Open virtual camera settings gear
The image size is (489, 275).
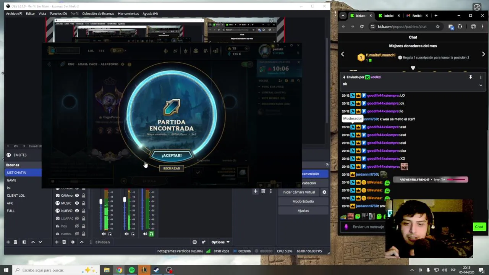click(x=324, y=192)
